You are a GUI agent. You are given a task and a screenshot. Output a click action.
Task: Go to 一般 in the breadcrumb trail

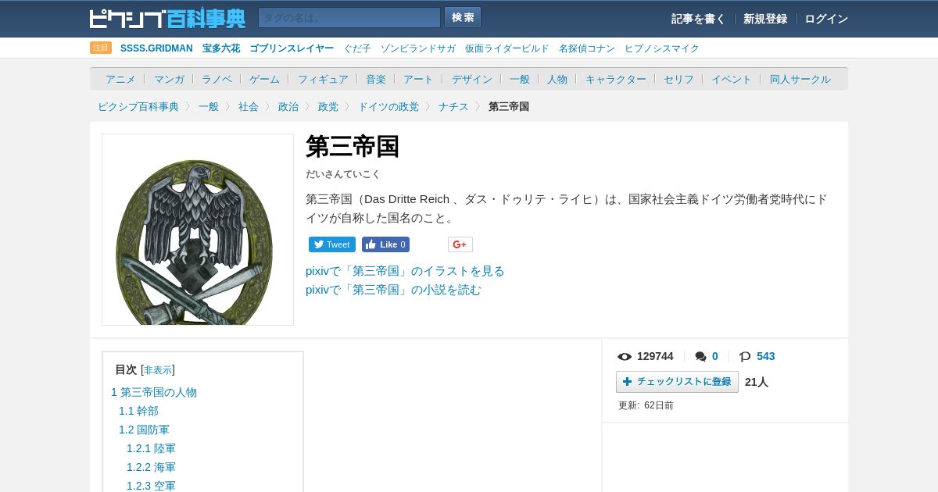pos(209,106)
